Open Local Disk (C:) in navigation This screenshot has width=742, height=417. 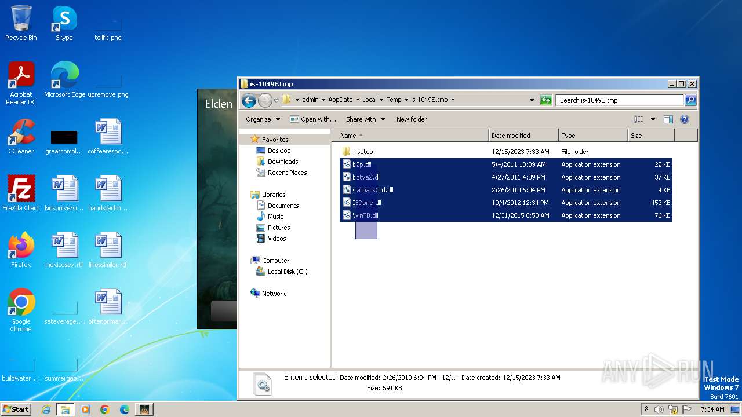(287, 272)
